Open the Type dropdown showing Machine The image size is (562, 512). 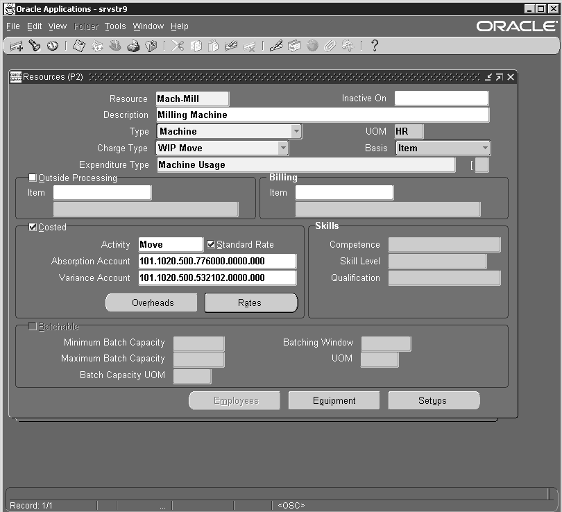point(296,131)
